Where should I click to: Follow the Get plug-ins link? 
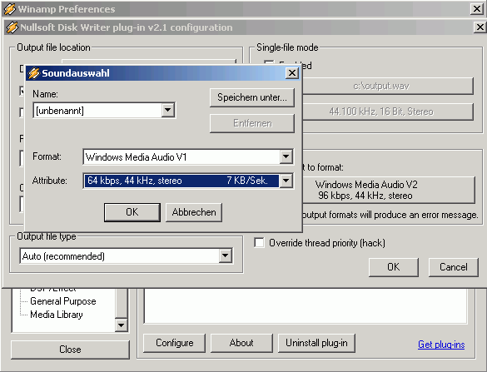pyautogui.click(x=441, y=344)
